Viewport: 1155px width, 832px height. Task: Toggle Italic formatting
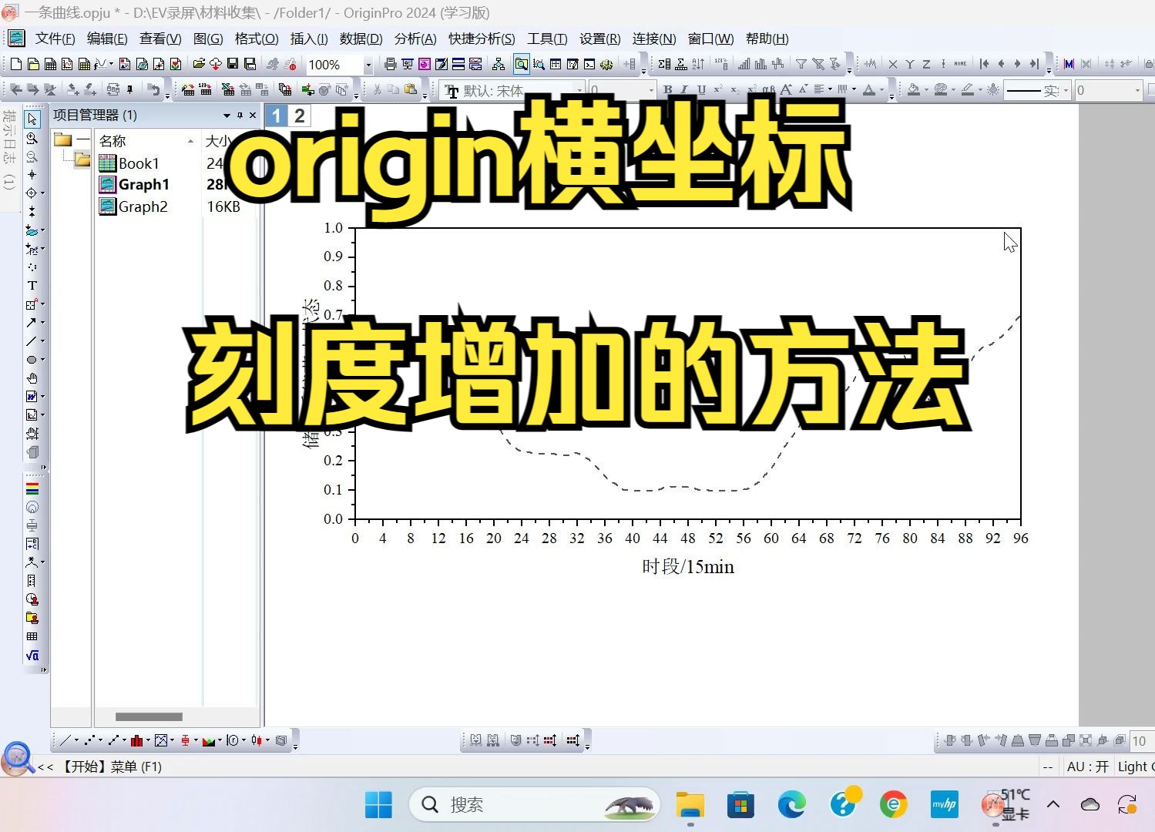684,90
